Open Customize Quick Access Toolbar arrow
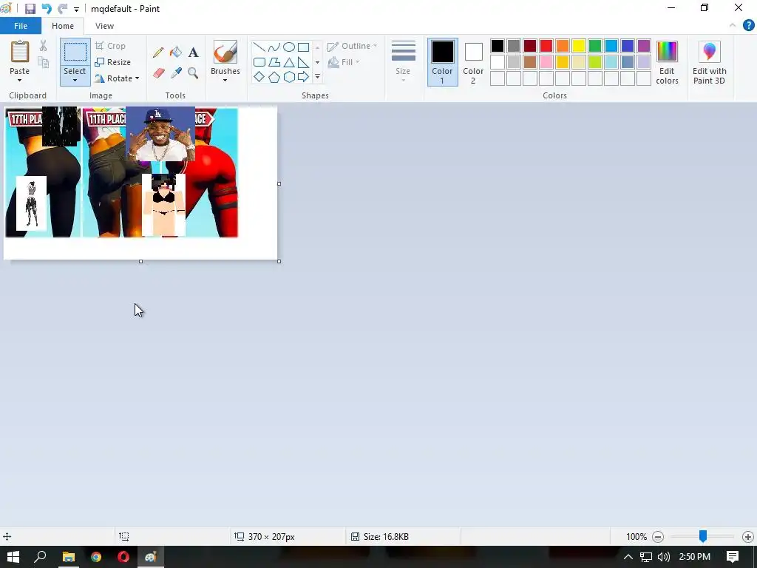Screen dimensions: 757x568 pyautogui.click(x=76, y=9)
